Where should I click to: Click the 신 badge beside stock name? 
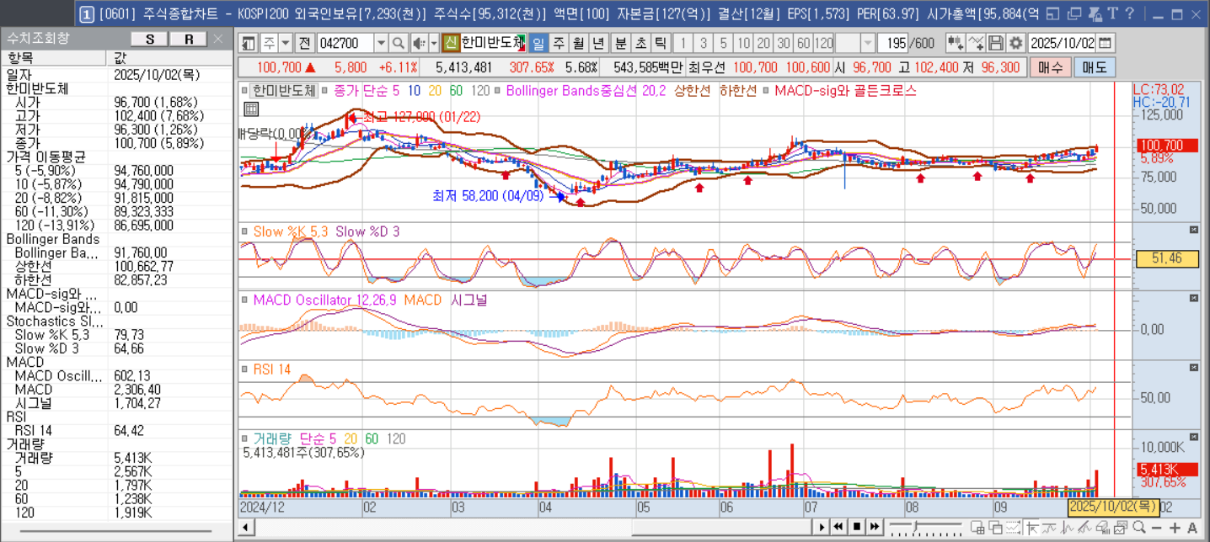(451, 44)
